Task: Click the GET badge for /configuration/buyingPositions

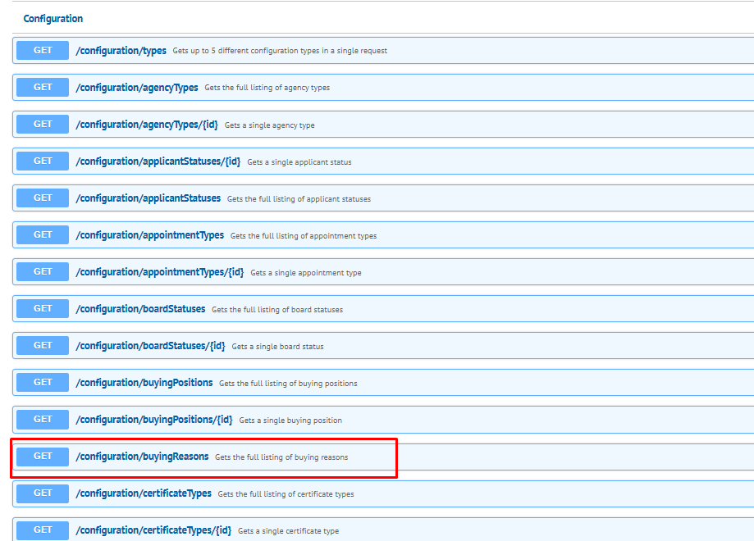Action: click(x=41, y=382)
